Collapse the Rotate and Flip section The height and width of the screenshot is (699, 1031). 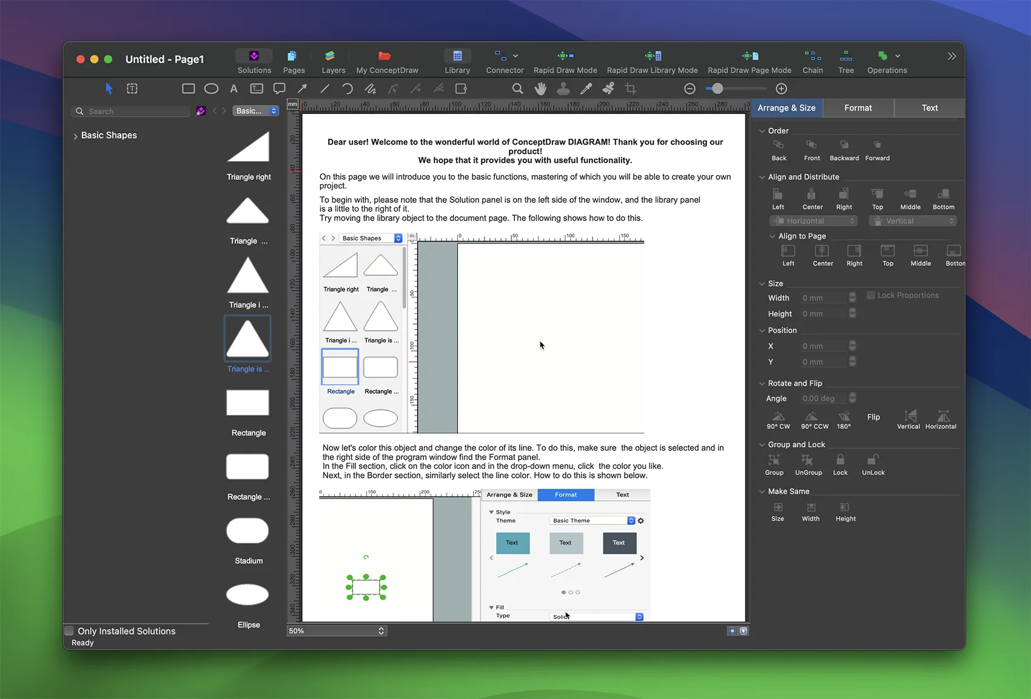762,383
